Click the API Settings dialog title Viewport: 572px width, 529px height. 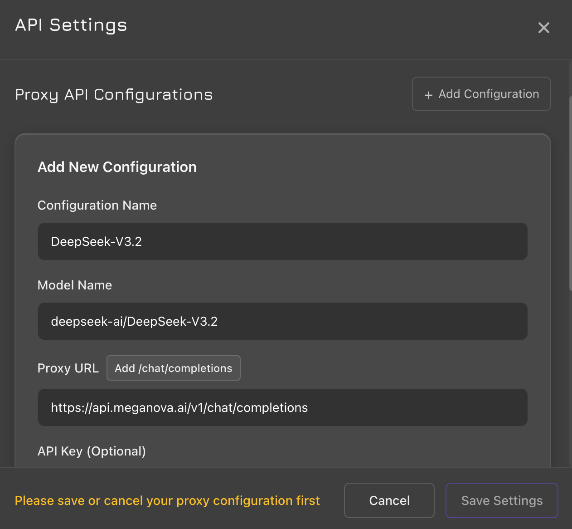click(71, 25)
